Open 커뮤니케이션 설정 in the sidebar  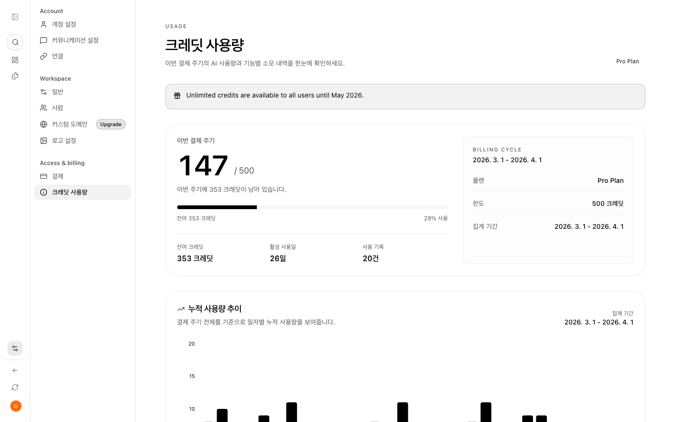[75, 40]
